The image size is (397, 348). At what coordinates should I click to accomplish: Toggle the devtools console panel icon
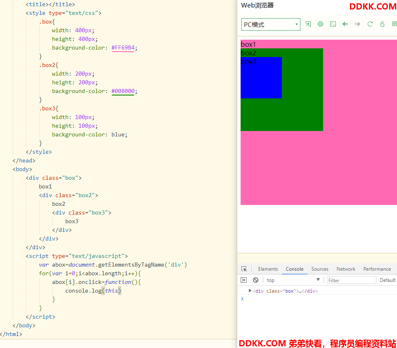tap(333, 24)
